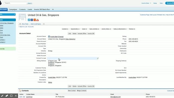Click the Show Feed plus icon
The width and height of the screenshot is (174, 98).
(20, 24)
